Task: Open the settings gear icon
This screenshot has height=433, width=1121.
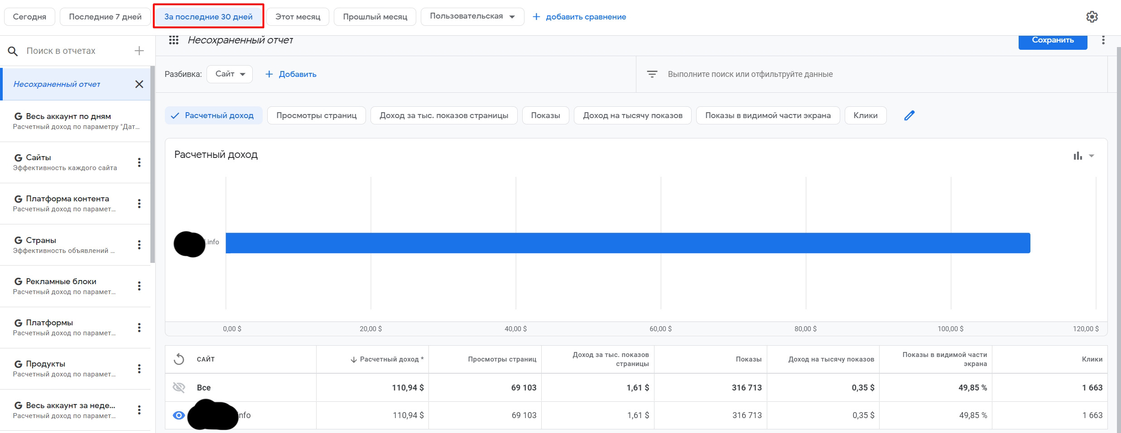Action: (x=1092, y=17)
